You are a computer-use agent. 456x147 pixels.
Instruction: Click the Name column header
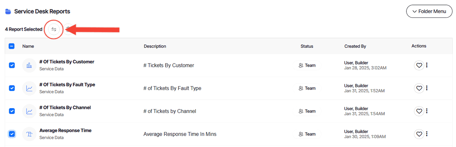click(x=28, y=46)
